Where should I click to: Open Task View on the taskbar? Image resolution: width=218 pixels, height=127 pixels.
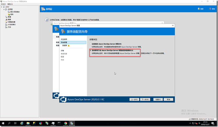[15, 123]
